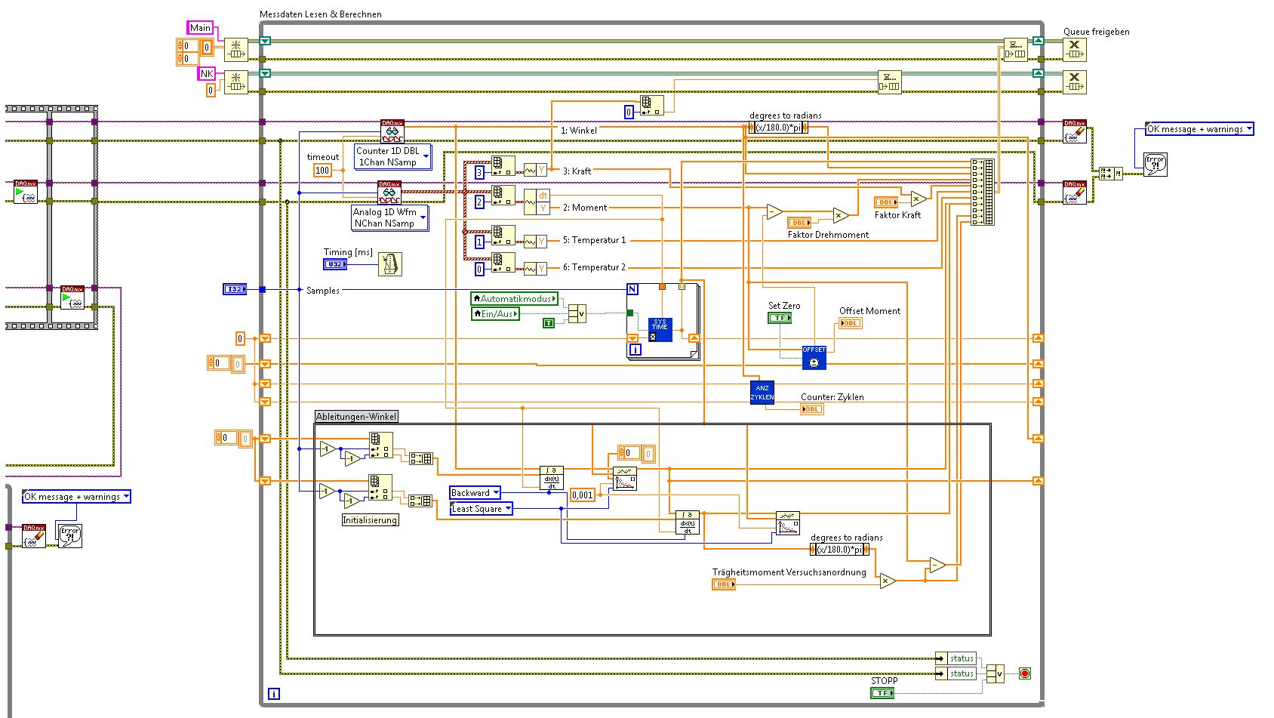1274x718 pixels.
Task: Click the STOPP boolean terminal
Action: 882,692
